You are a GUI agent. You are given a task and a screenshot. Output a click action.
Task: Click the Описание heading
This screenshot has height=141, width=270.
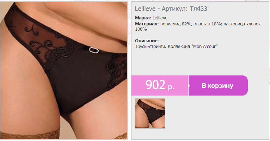(x=147, y=41)
